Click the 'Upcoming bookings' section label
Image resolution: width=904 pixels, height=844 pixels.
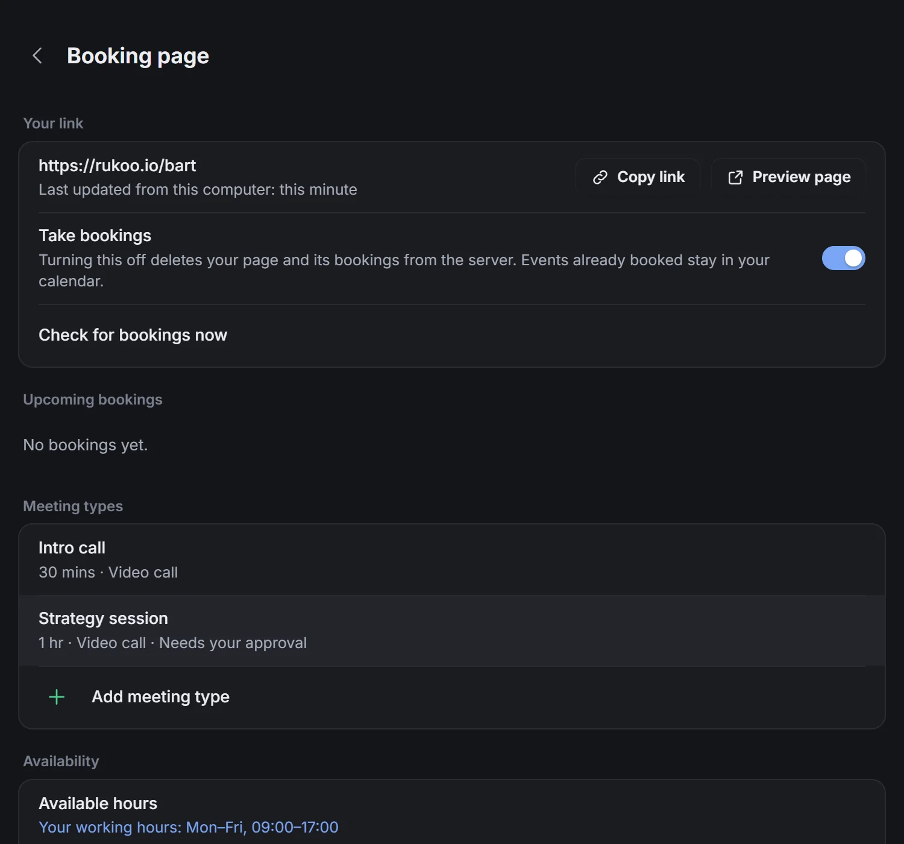(93, 400)
